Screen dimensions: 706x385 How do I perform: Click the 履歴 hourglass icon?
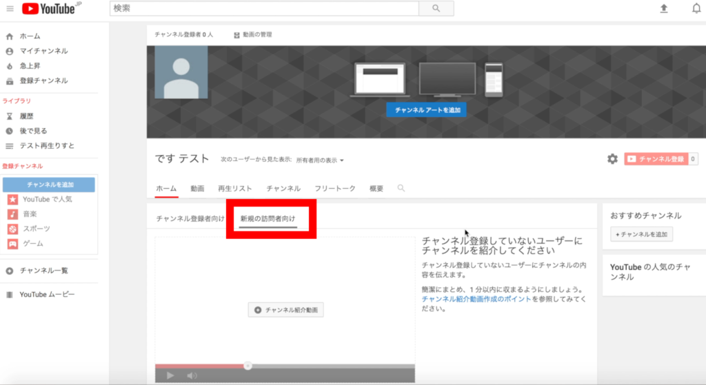10,116
